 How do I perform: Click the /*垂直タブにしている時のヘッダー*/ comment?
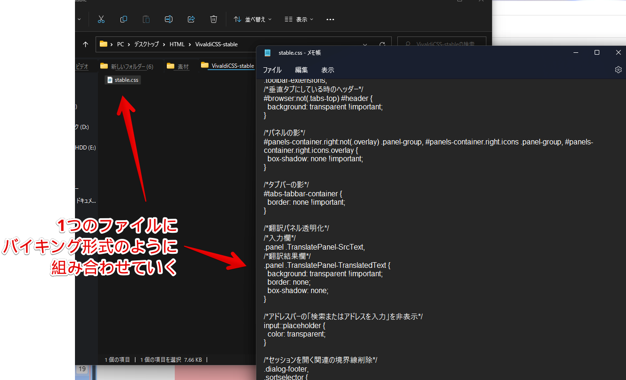(314, 89)
